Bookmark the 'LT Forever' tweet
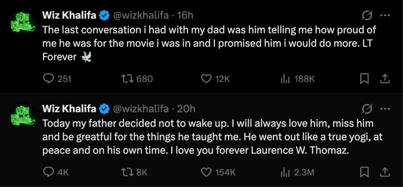The height and width of the screenshot is (187, 403). 365,79
